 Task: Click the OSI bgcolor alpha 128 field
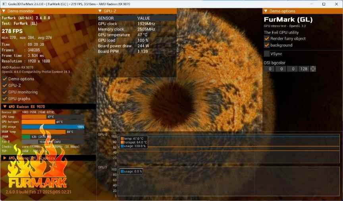click(x=304, y=69)
